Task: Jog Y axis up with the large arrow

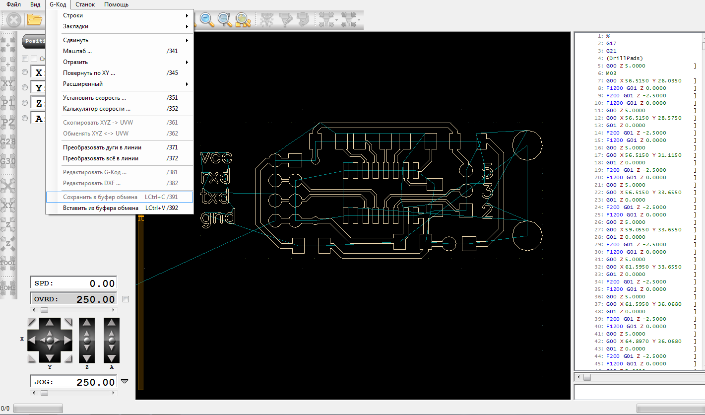Action: click(x=50, y=324)
